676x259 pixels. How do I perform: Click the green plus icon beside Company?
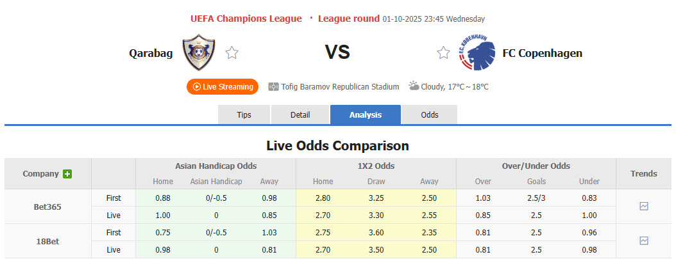[x=67, y=174]
